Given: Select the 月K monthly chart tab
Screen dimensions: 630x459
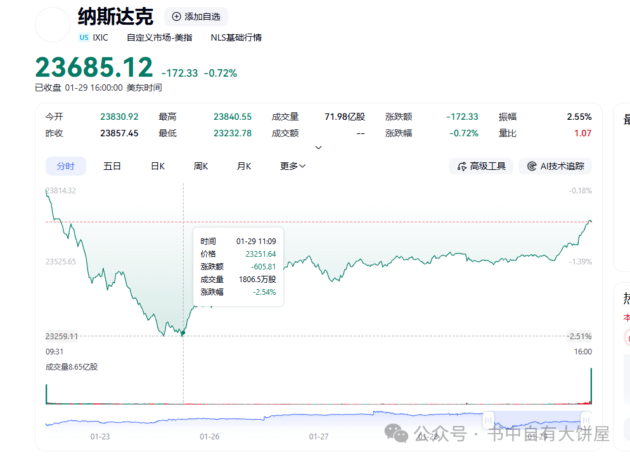Looking at the screenshot, I should [243, 165].
